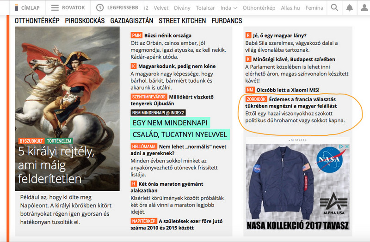
Task: Click the Történelem green tag
Action: [x=59, y=141]
